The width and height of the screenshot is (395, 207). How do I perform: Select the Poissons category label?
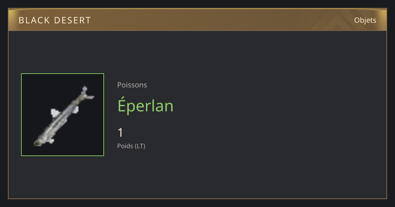(132, 85)
